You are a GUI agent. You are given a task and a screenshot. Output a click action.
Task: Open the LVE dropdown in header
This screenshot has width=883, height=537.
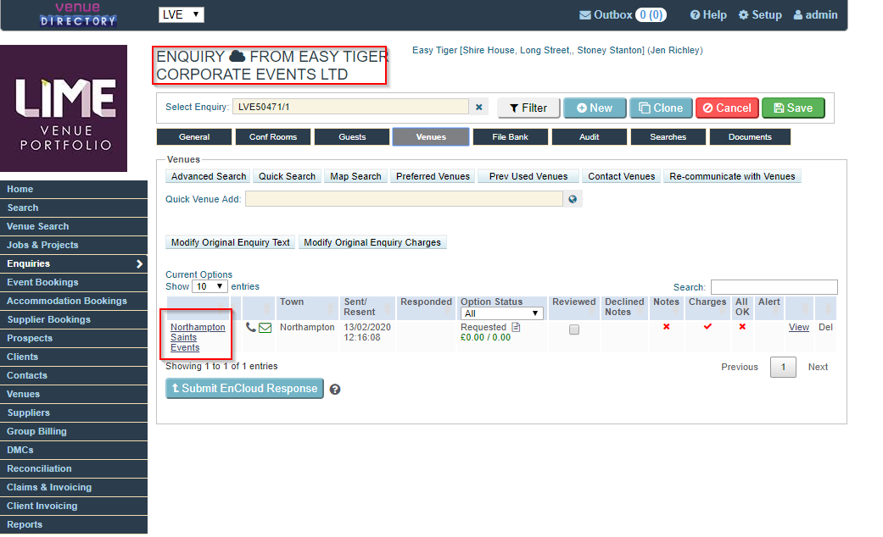tap(182, 14)
